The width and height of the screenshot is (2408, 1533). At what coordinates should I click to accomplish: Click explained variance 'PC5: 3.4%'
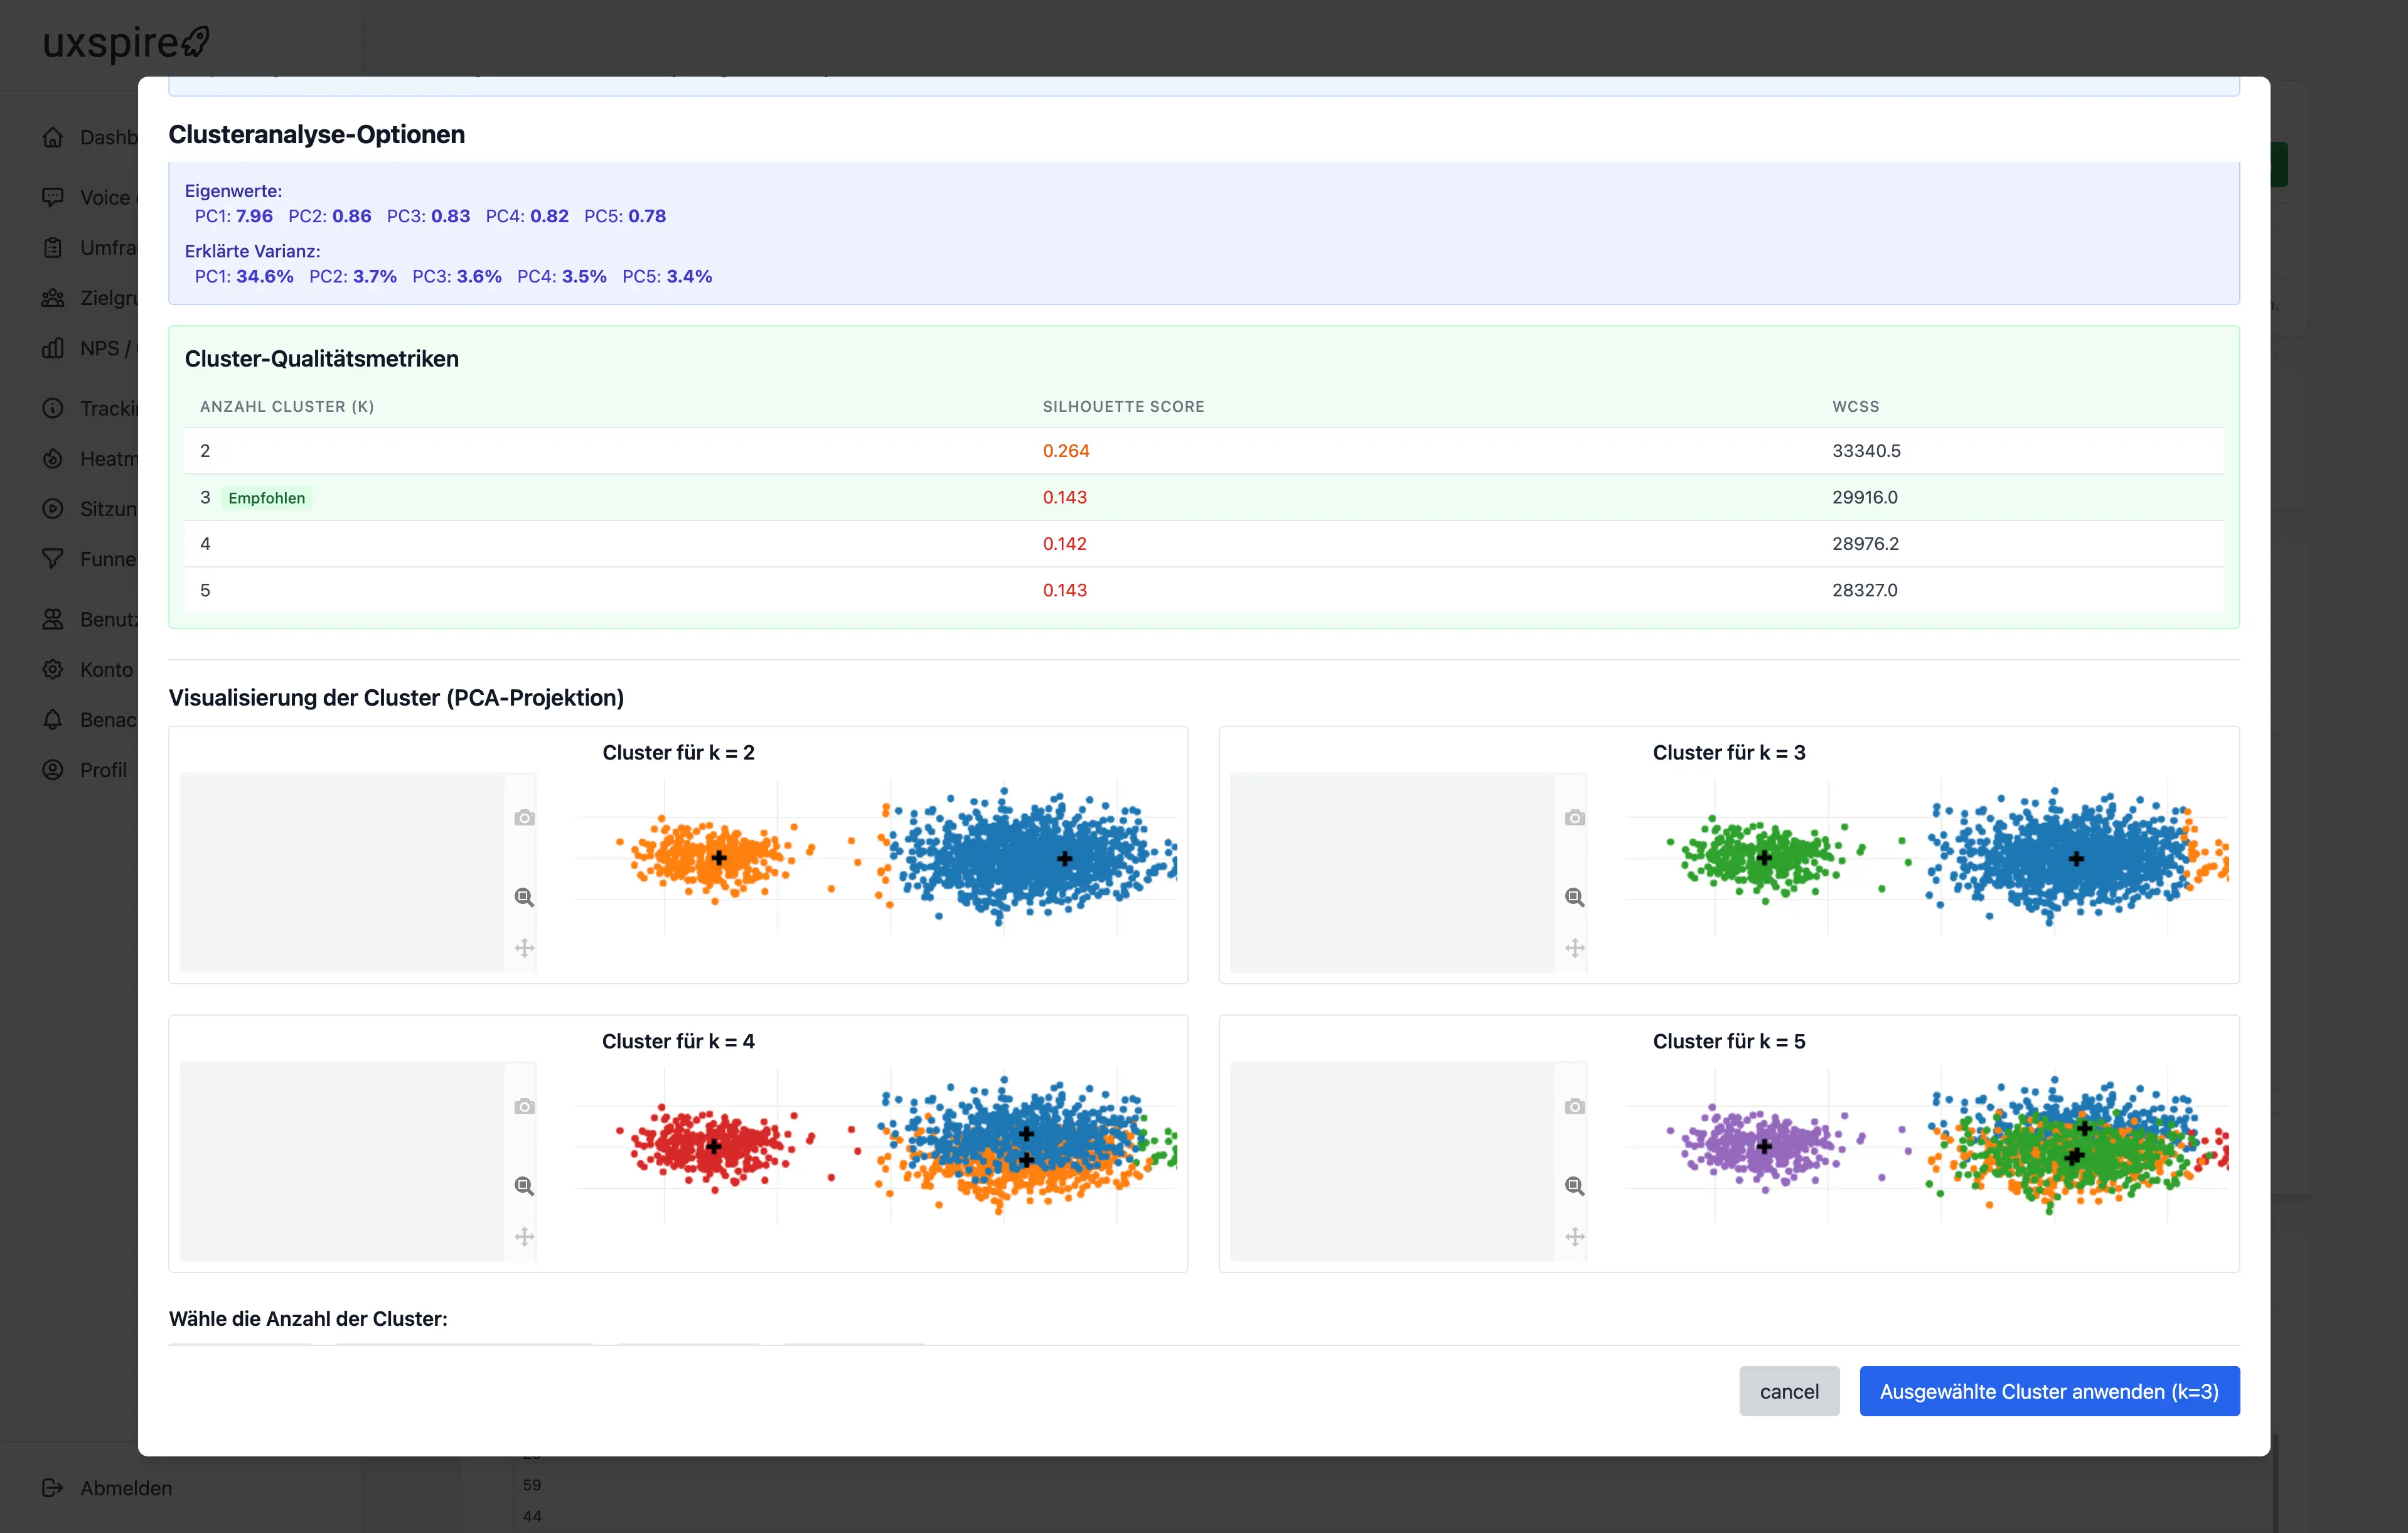pyautogui.click(x=667, y=276)
